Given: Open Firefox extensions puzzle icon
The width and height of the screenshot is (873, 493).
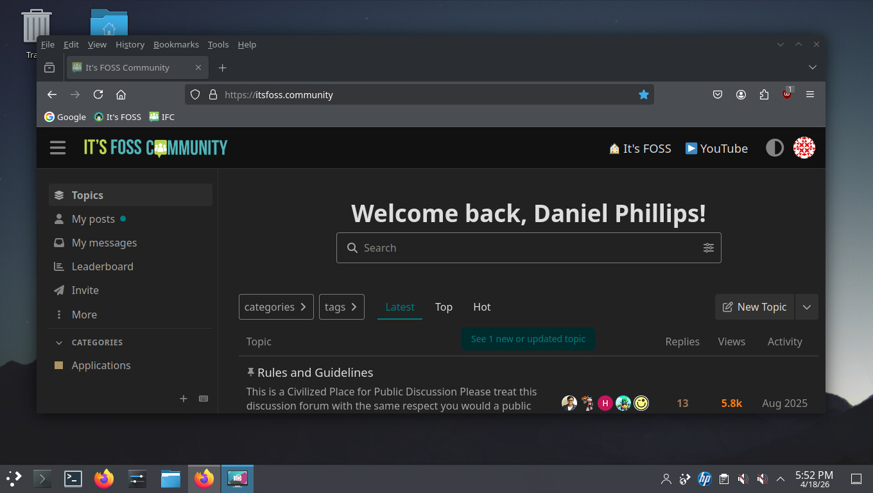Looking at the screenshot, I should coord(764,94).
